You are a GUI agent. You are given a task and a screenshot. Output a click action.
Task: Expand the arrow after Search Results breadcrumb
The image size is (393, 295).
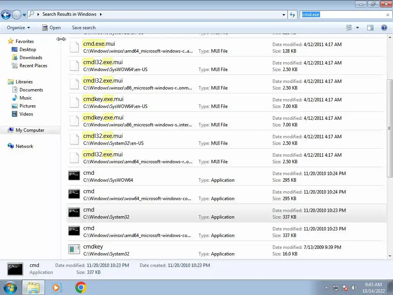pos(101,14)
